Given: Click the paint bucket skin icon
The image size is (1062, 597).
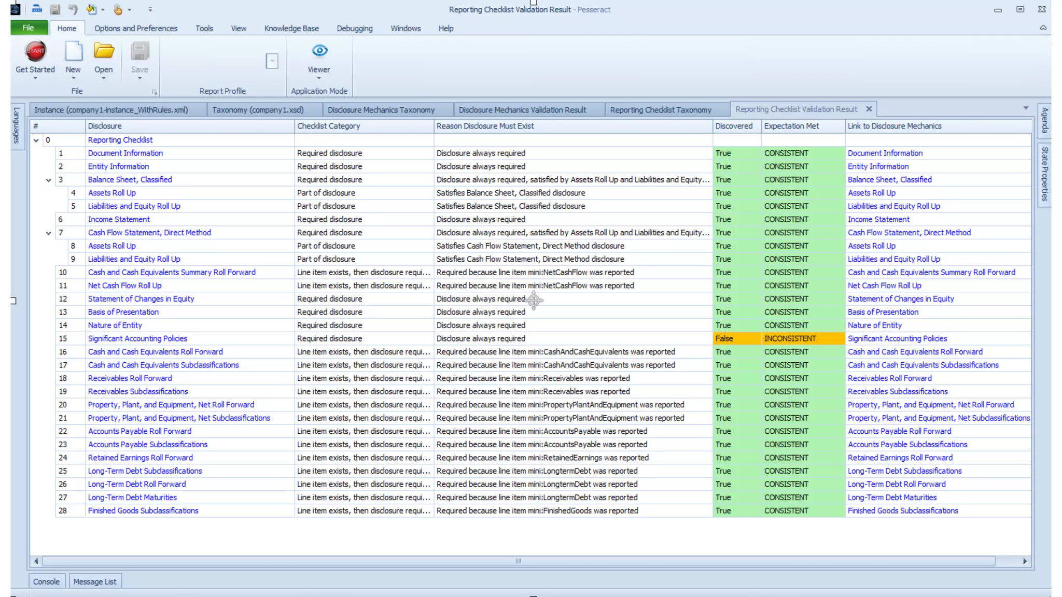Looking at the screenshot, I should tap(92, 9).
